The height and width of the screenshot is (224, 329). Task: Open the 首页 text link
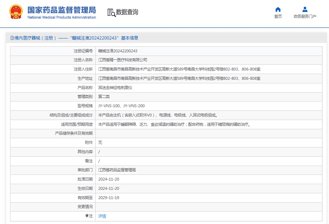[278, 16]
